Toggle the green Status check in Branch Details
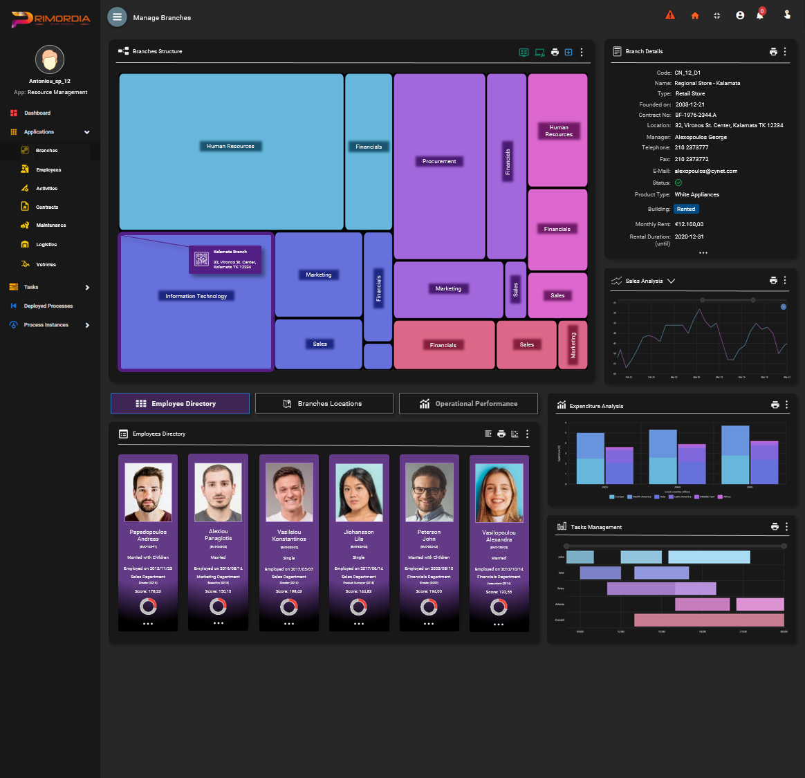 (x=678, y=183)
